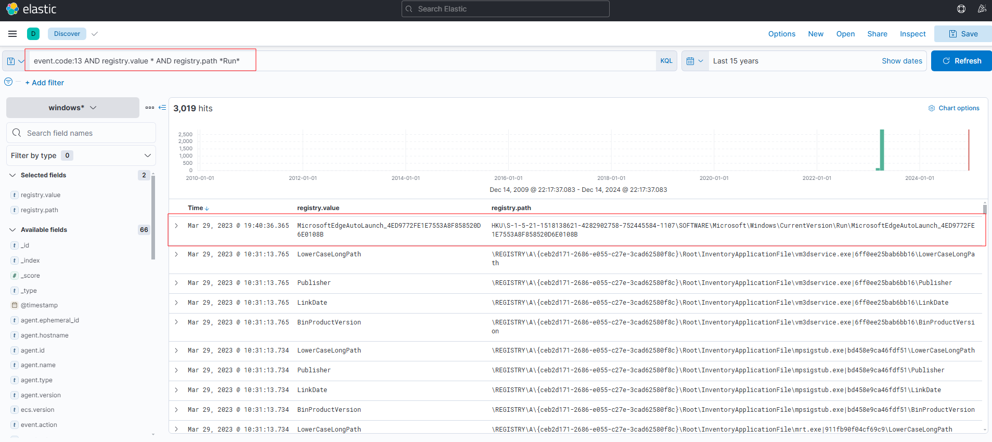Click the Elastic logo

click(31, 9)
